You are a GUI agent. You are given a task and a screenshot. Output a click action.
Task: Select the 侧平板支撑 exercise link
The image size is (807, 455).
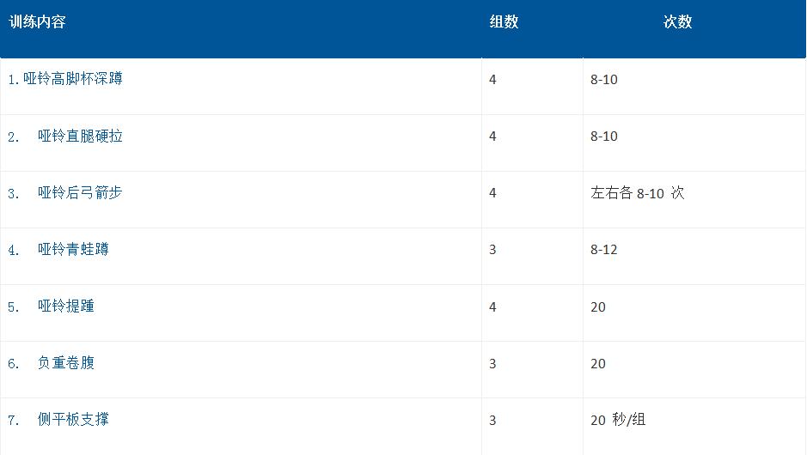pyautogui.click(x=73, y=419)
